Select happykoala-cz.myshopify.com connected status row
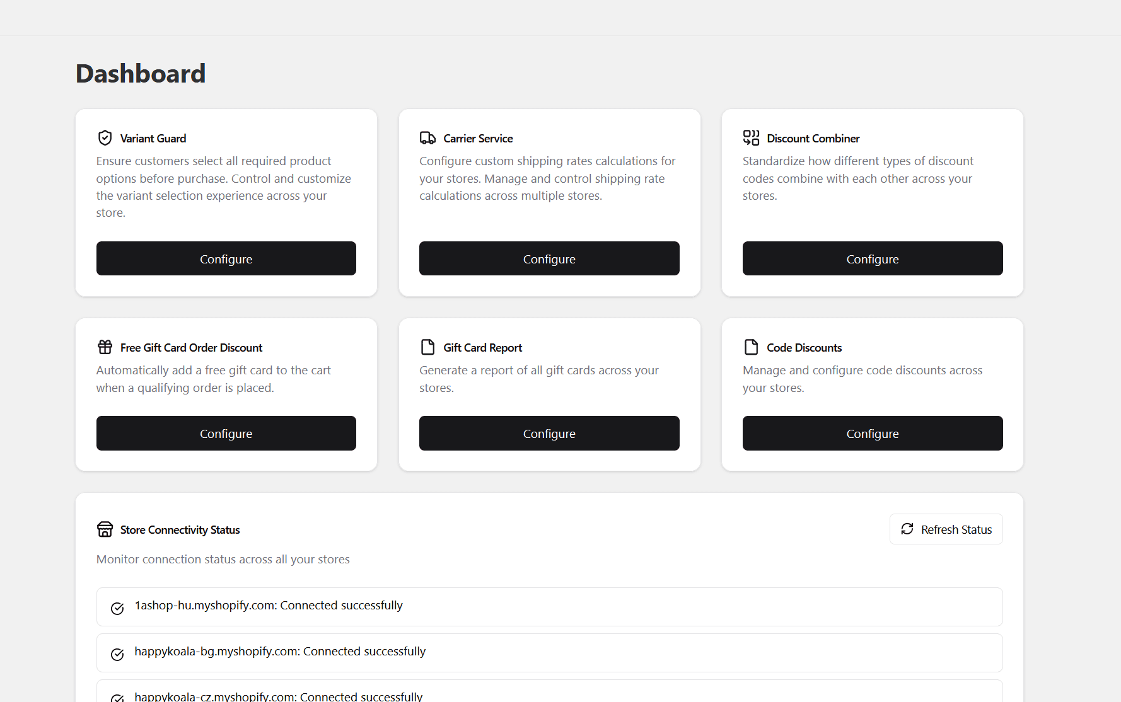Viewport: 1121px width, 702px height. click(x=549, y=692)
